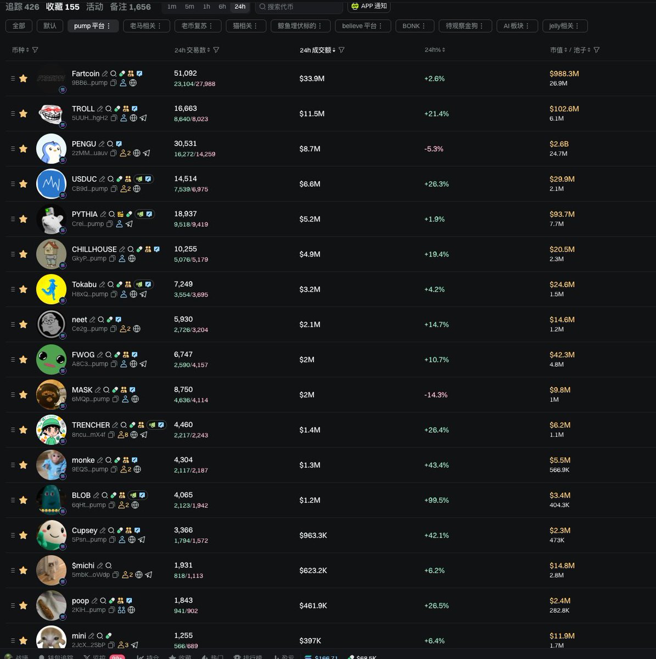Image resolution: width=656 pixels, height=659 pixels.
Task: Open the 备注 1,656 section
Action: point(130,7)
